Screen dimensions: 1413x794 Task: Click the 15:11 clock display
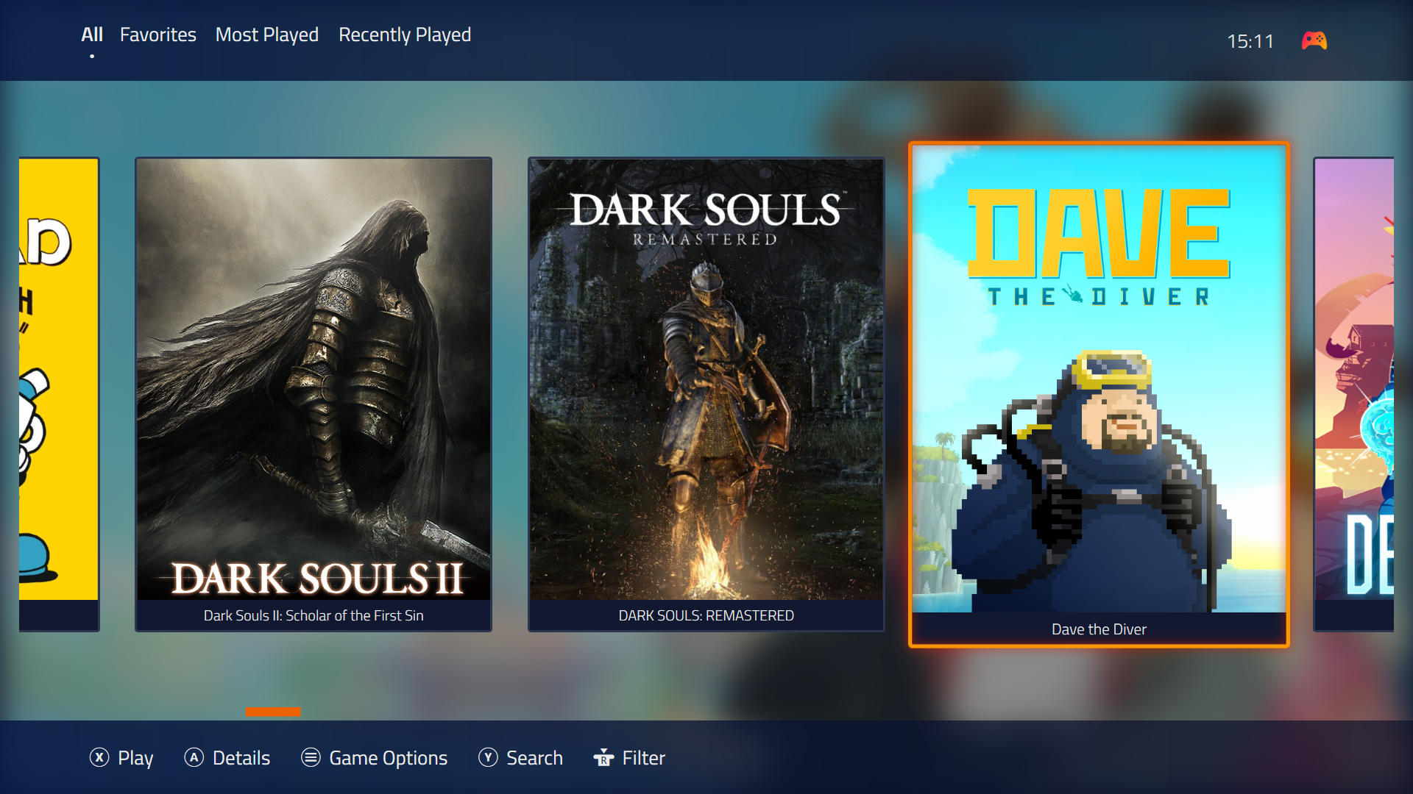[x=1250, y=41]
